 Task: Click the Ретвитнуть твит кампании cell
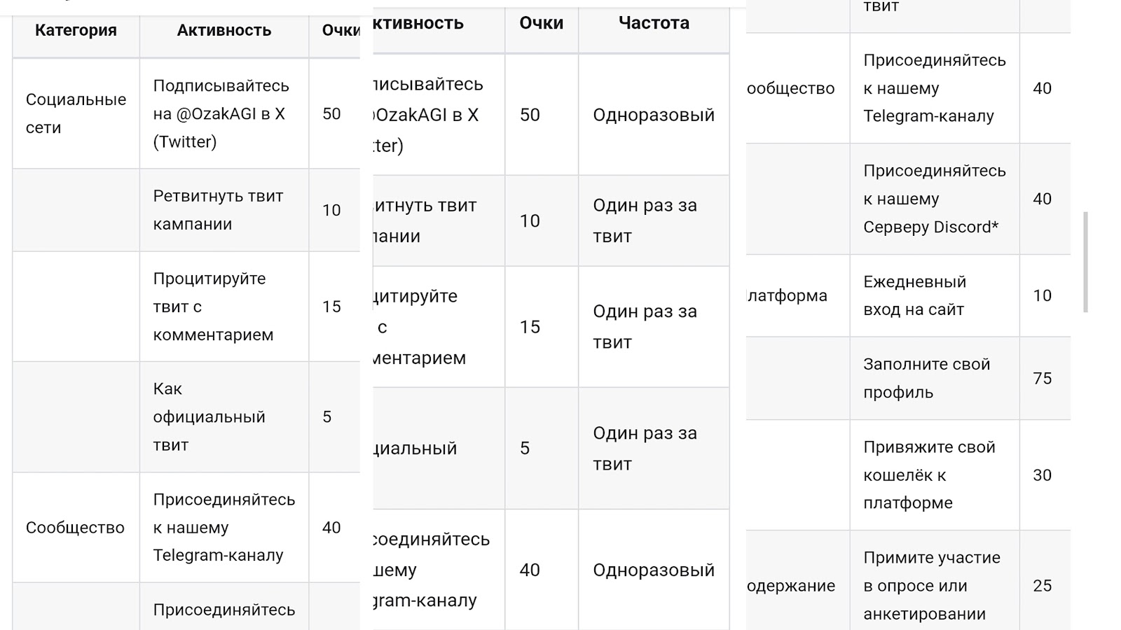(x=218, y=210)
